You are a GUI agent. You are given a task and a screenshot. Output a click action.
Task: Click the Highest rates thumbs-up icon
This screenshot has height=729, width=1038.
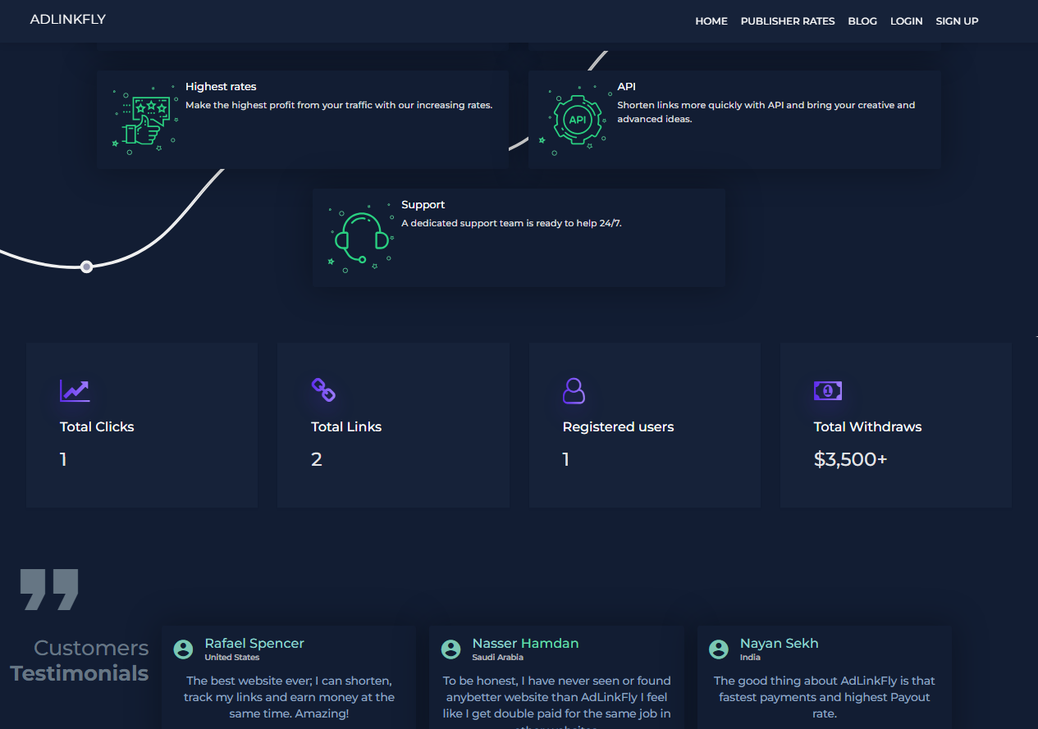tap(145, 120)
